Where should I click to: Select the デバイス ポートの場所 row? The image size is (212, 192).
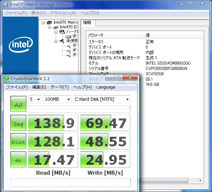point(145,53)
